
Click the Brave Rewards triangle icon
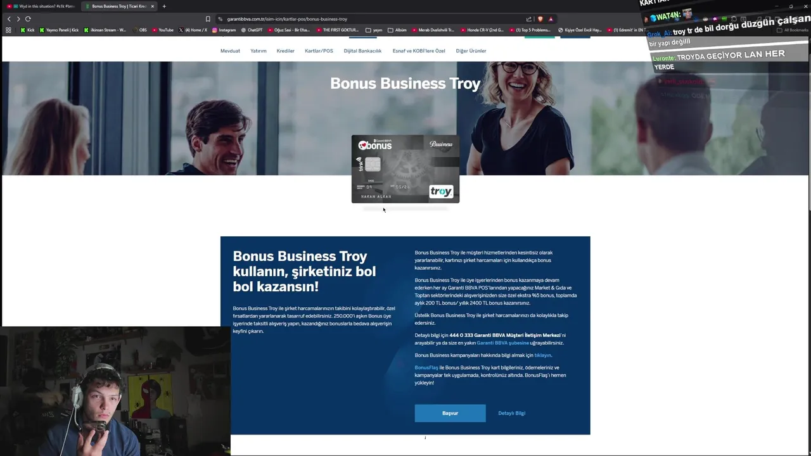click(551, 19)
